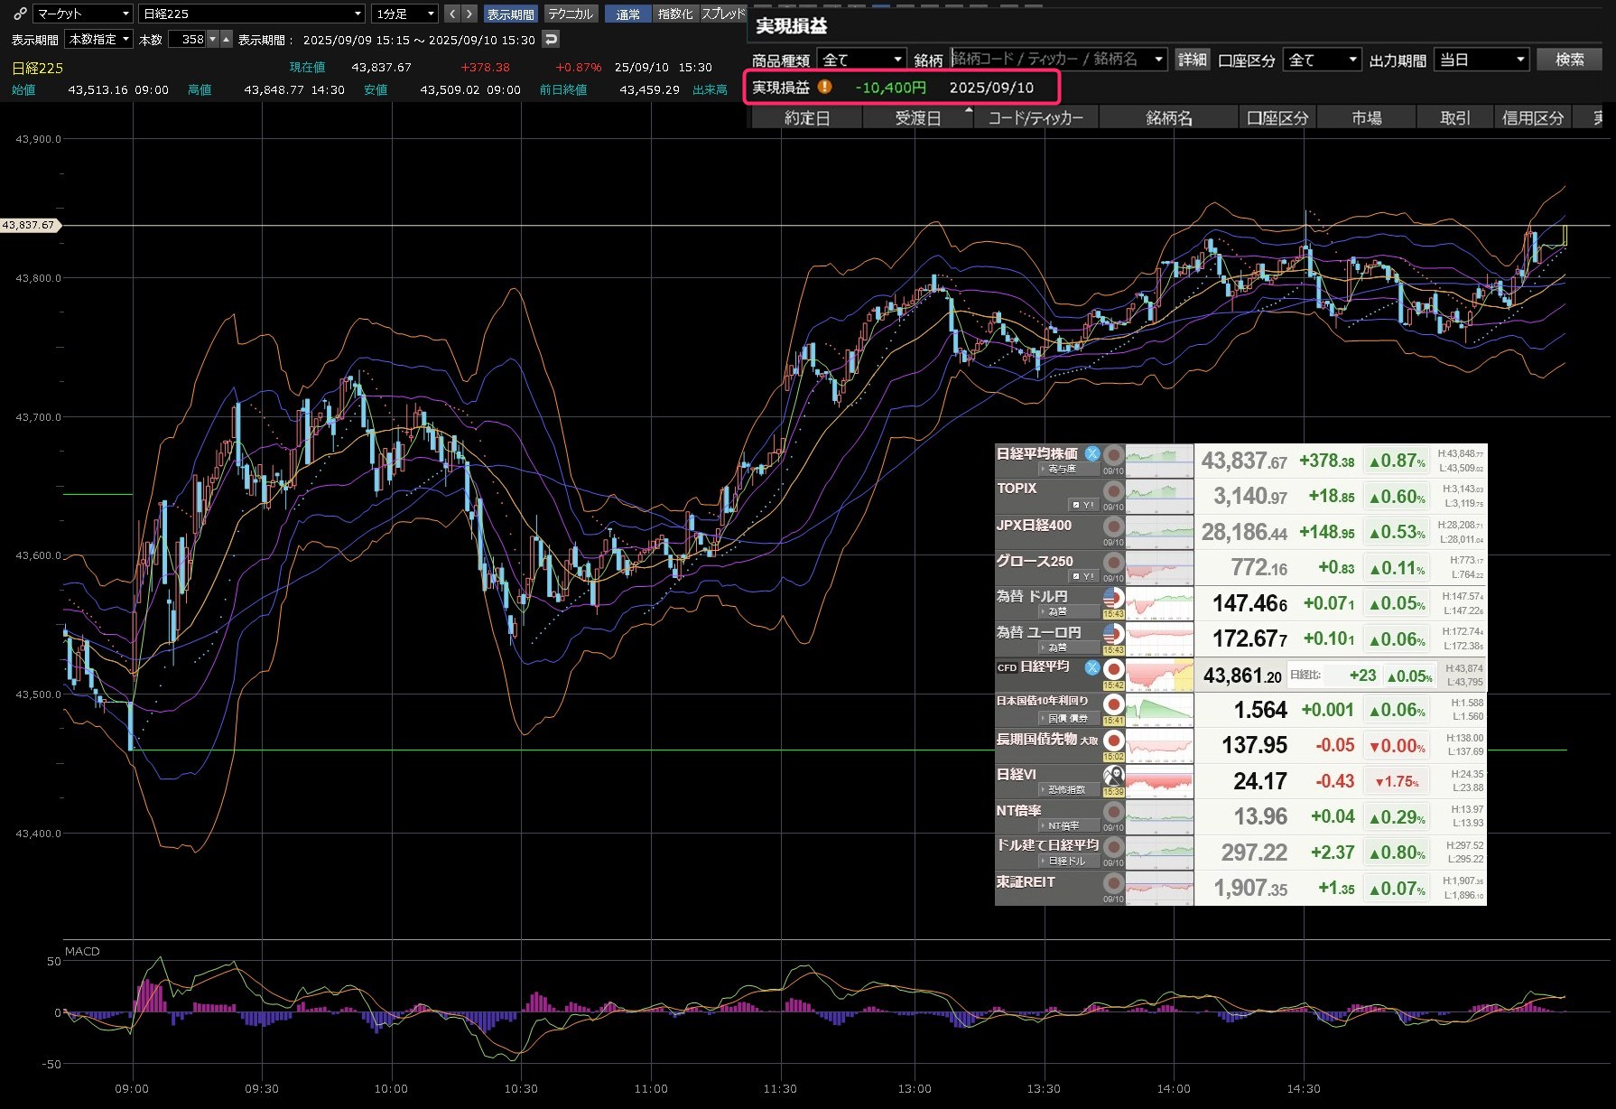The height and width of the screenshot is (1109, 1616).
Task: Click the Japan flag icon on 長期国債先物 row
Action: pos(1113,741)
